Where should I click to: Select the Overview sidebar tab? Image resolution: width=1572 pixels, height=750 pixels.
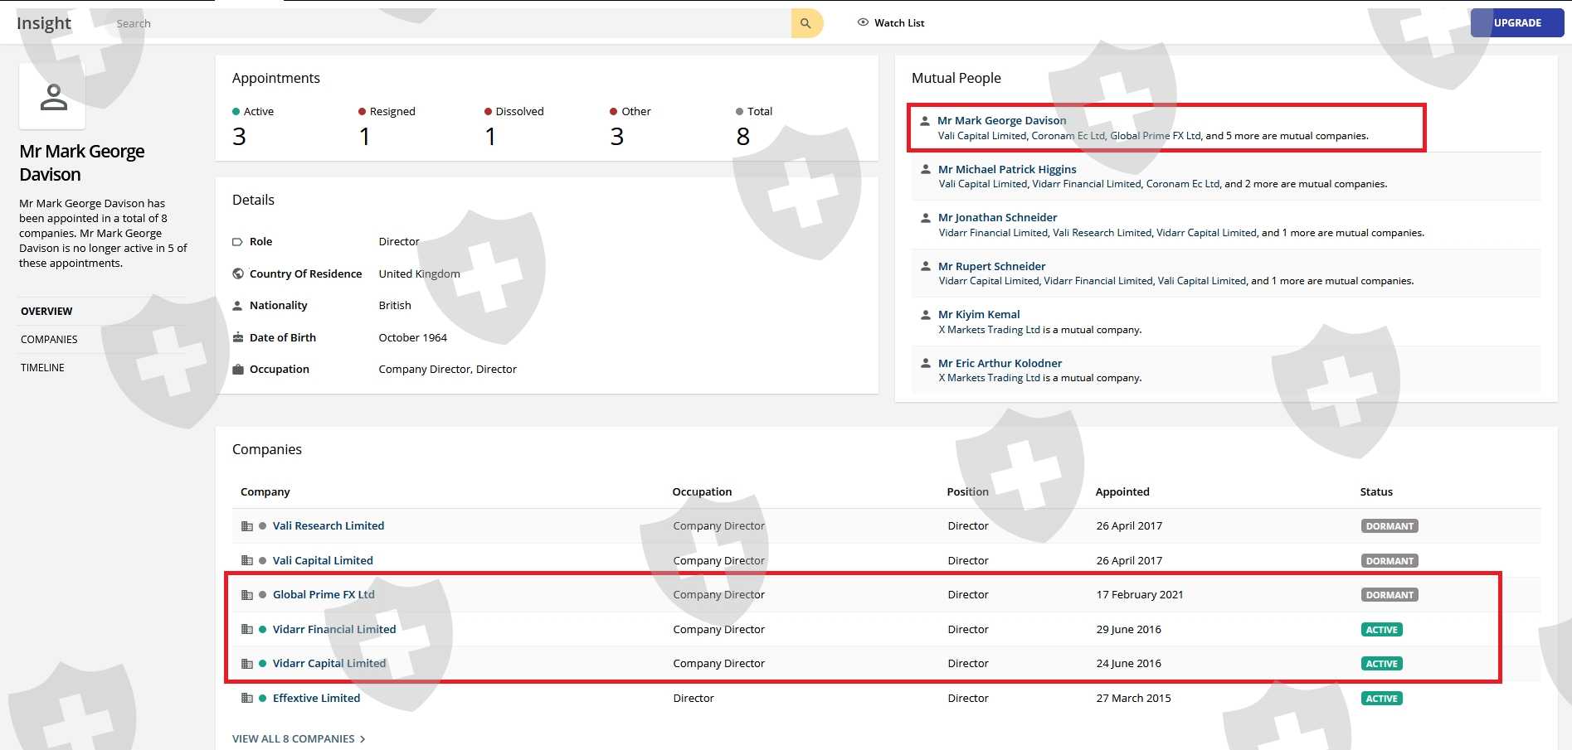point(46,312)
